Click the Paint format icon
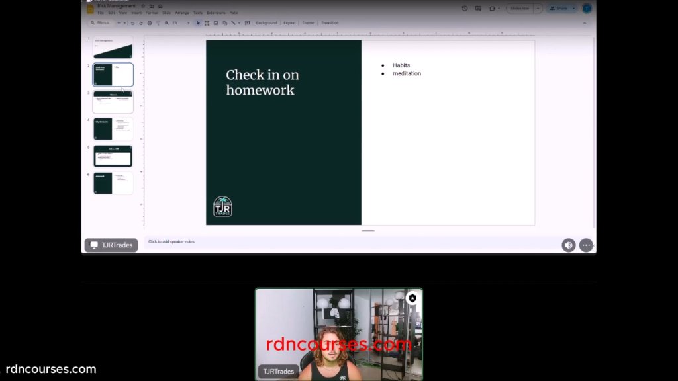The width and height of the screenshot is (678, 381). (x=158, y=23)
